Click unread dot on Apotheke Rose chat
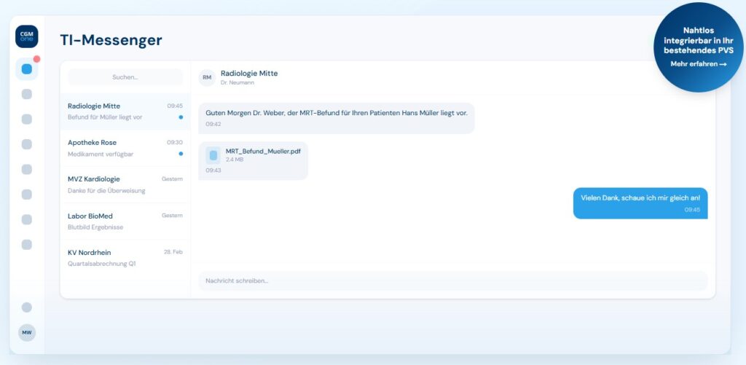Image resolution: width=746 pixels, height=365 pixels. click(181, 154)
